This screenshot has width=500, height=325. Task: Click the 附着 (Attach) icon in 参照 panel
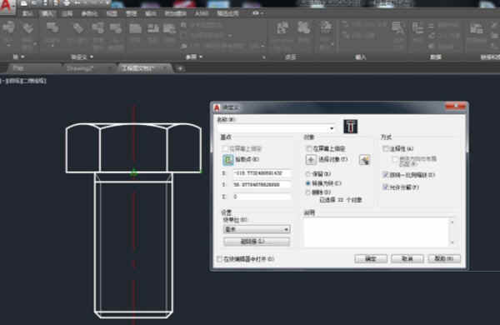tap(135, 28)
